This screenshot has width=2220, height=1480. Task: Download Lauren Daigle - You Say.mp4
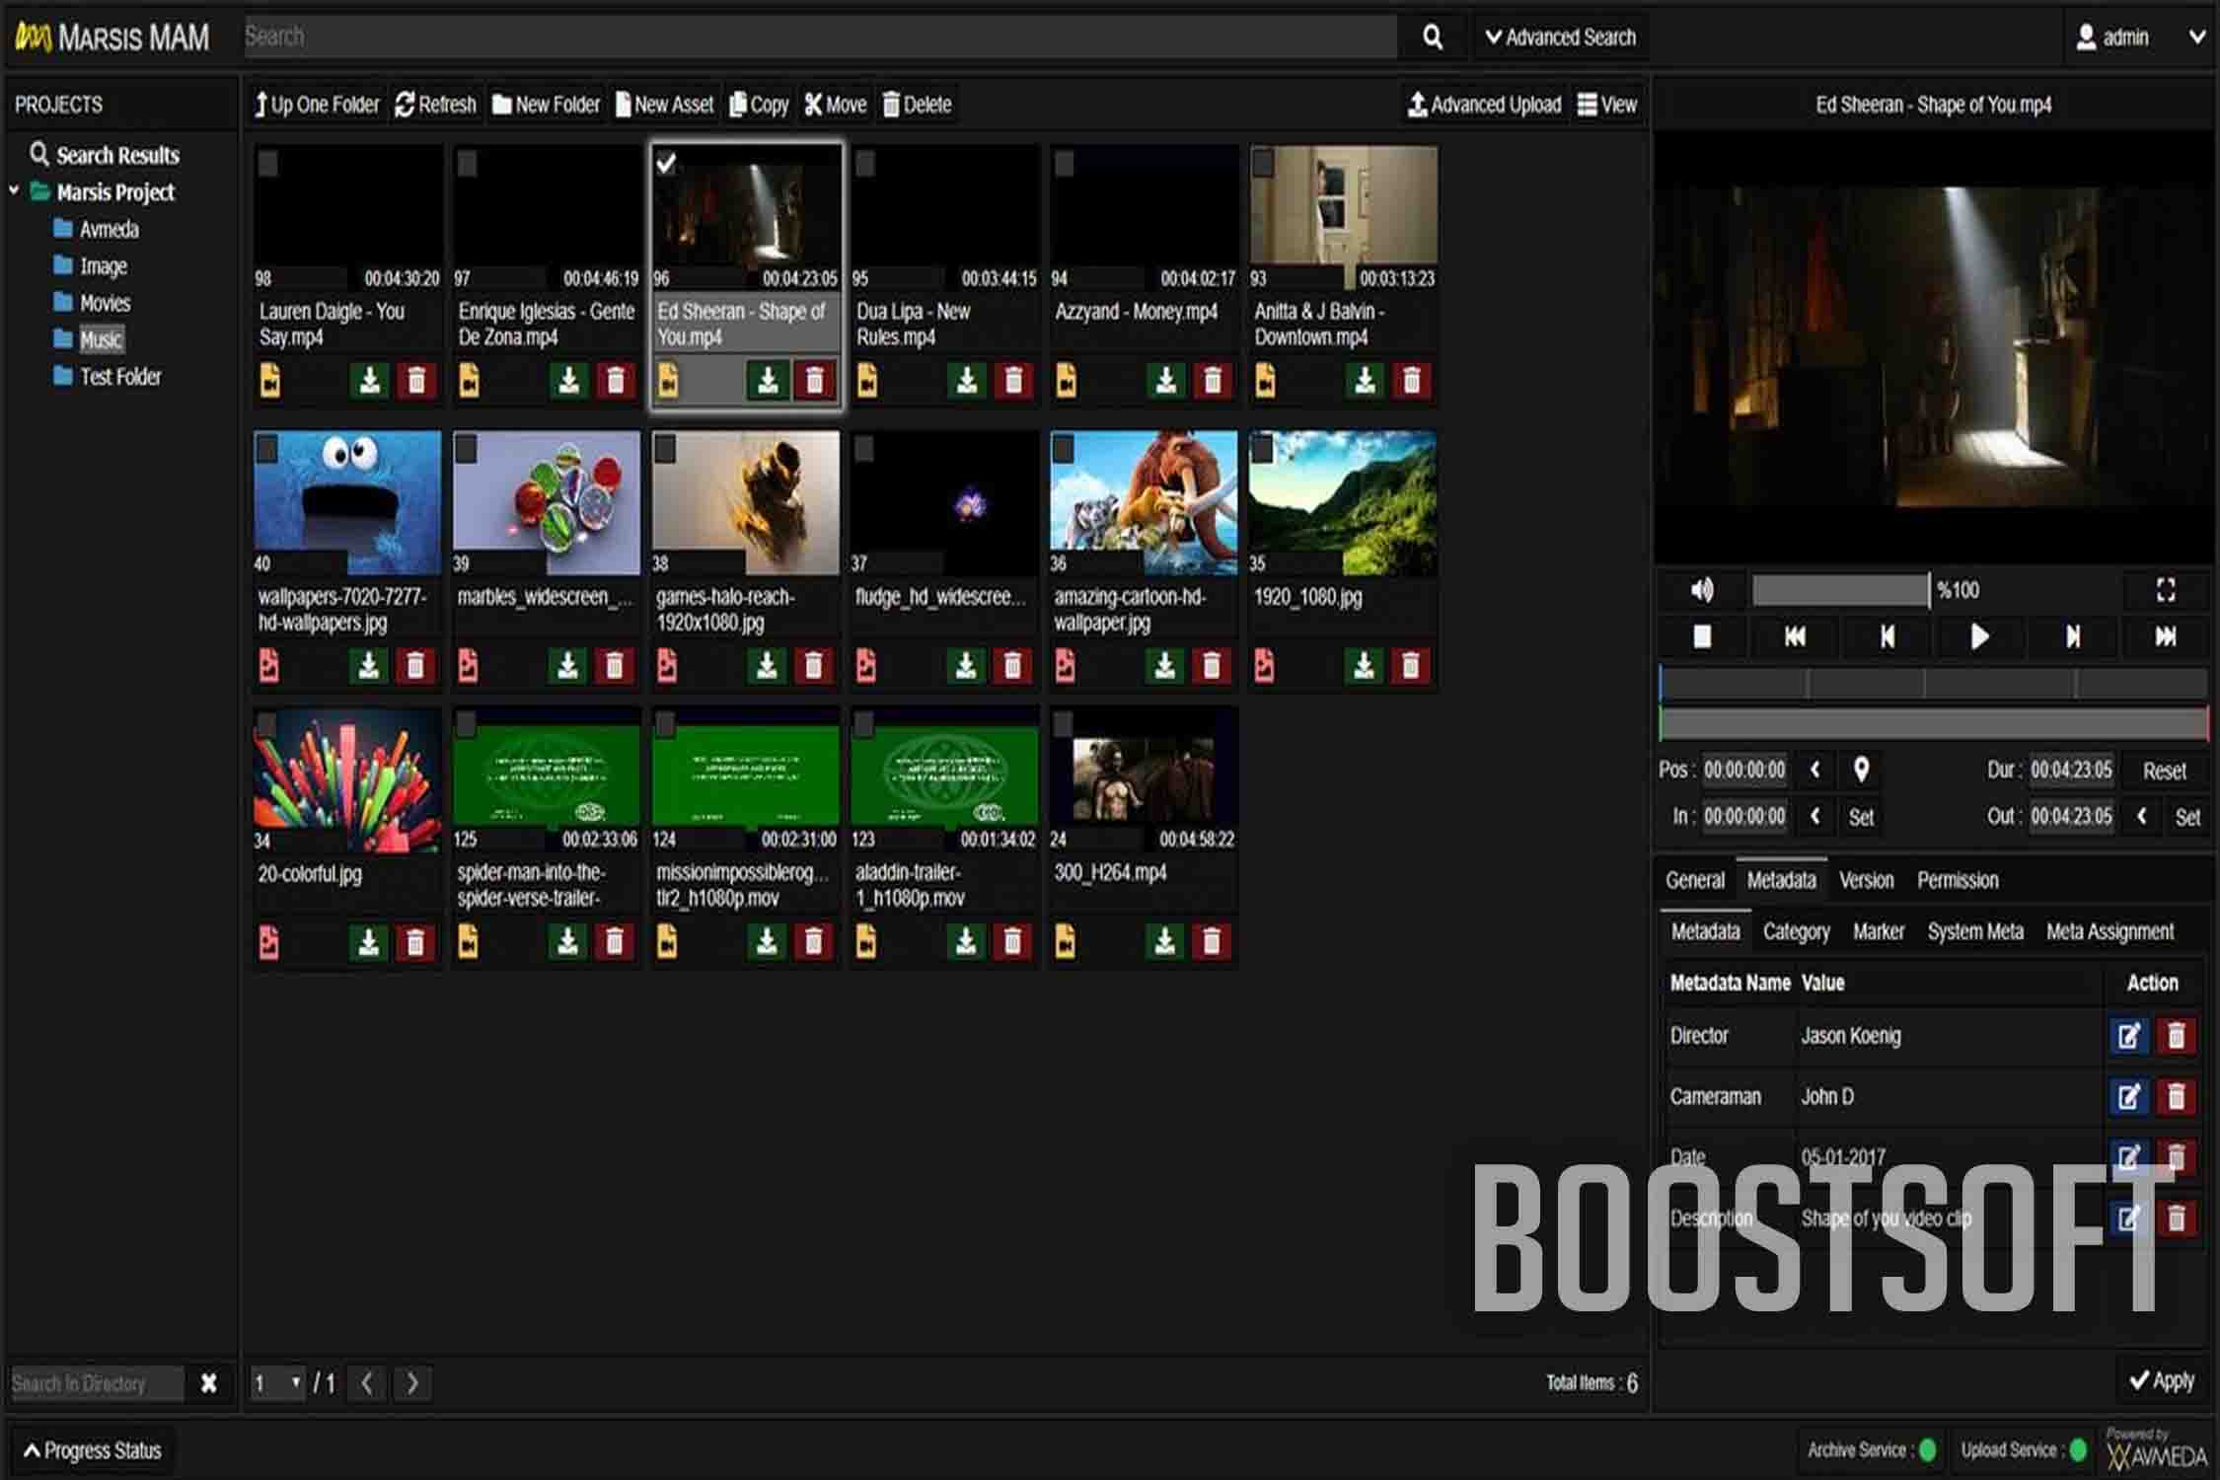370,381
